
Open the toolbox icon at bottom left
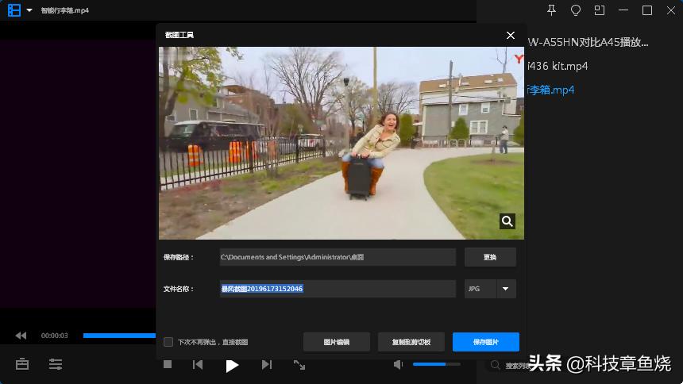(x=22, y=364)
